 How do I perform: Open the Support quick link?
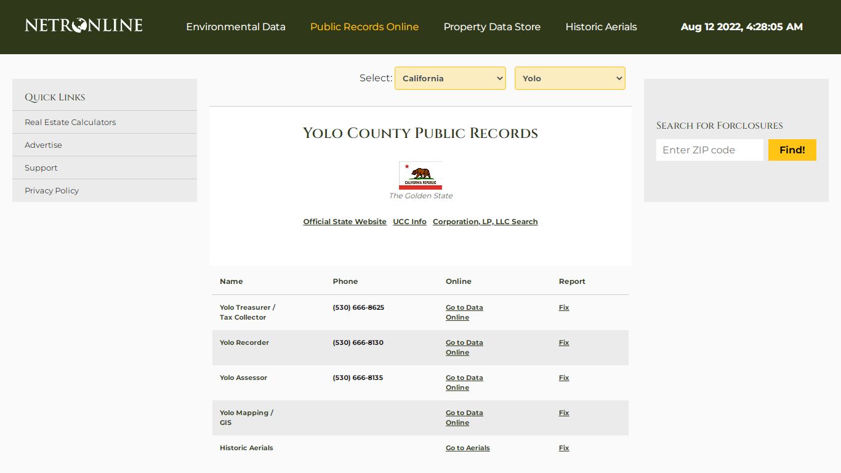coord(41,168)
